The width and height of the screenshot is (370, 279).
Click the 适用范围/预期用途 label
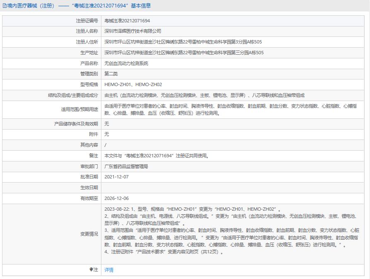click(79, 110)
